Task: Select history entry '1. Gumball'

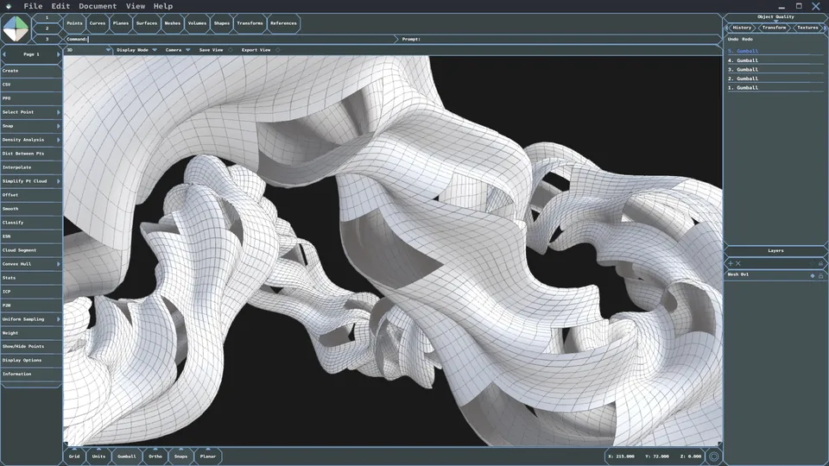Action: point(775,88)
